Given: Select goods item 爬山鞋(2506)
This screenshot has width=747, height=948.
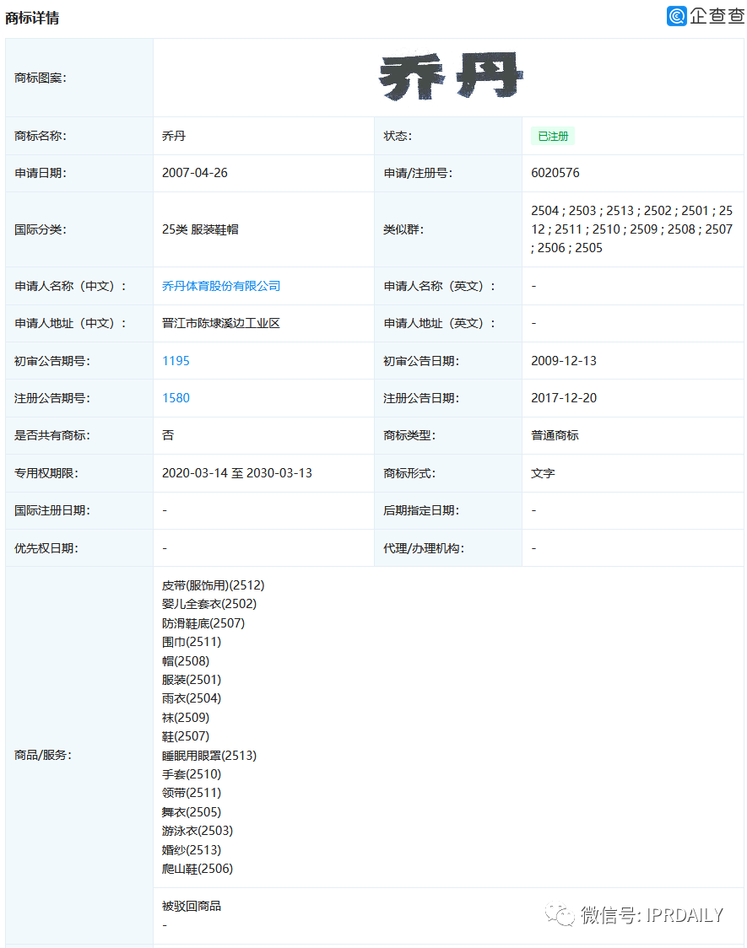Looking at the screenshot, I should pos(198,869).
